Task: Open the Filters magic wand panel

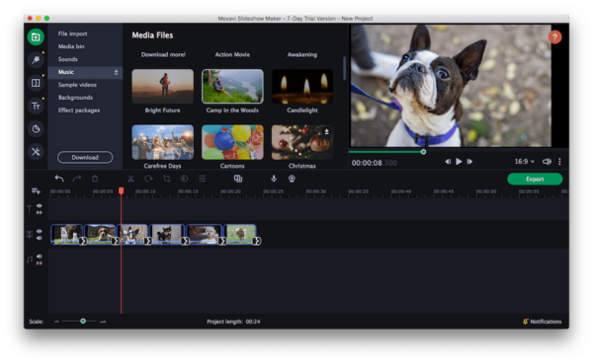Action: tap(36, 59)
